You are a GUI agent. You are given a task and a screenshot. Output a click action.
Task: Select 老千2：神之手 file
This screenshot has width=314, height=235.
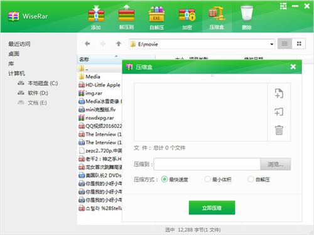(100, 159)
